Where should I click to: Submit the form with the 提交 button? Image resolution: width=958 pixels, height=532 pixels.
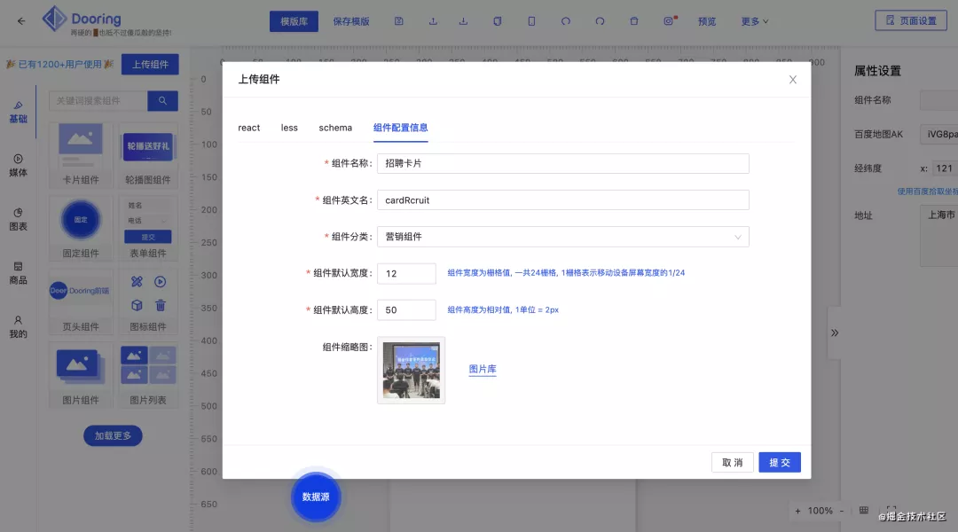click(x=779, y=462)
